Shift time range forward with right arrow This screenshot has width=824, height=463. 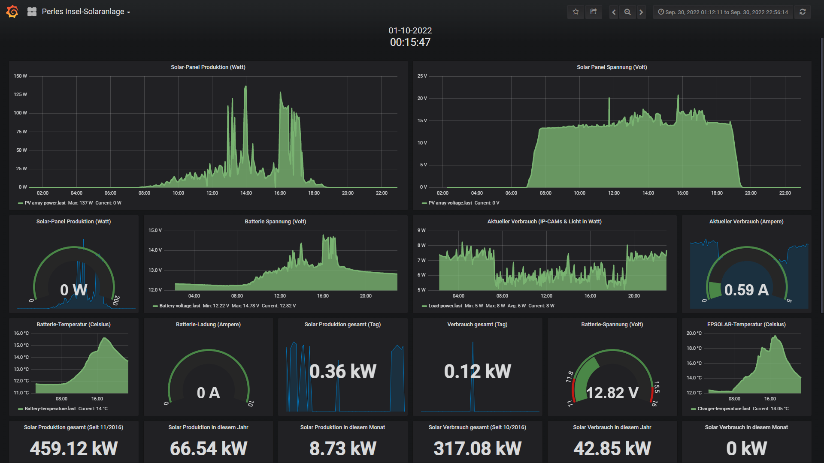coord(641,12)
